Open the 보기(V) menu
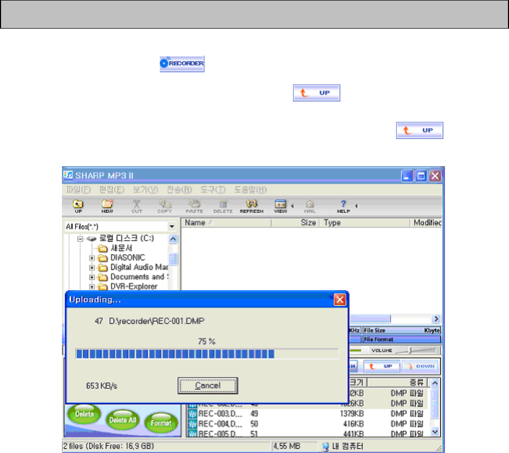509x453 pixels. click(x=145, y=190)
